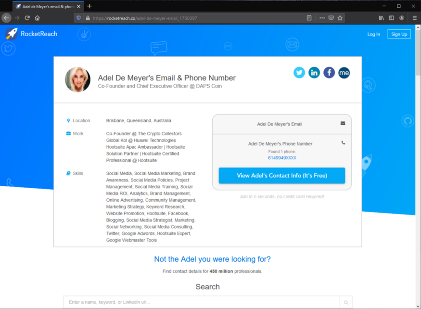The height and width of the screenshot is (309, 421).
Task: Click the Sign Up button
Action: tap(399, 34)
